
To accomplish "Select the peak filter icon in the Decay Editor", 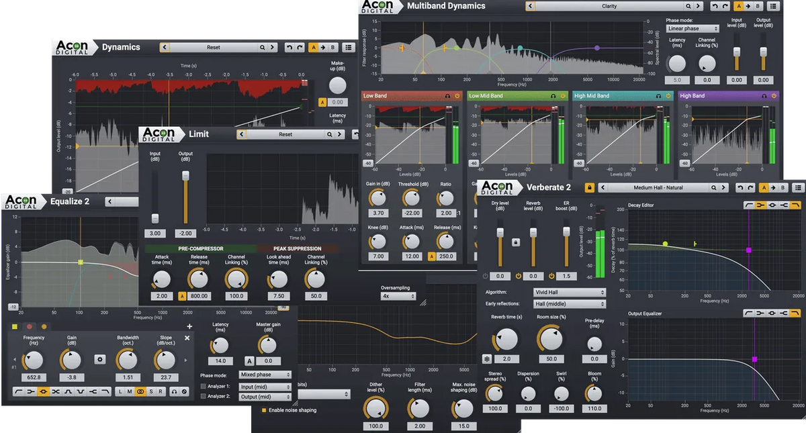I will [x=772, y=205].
